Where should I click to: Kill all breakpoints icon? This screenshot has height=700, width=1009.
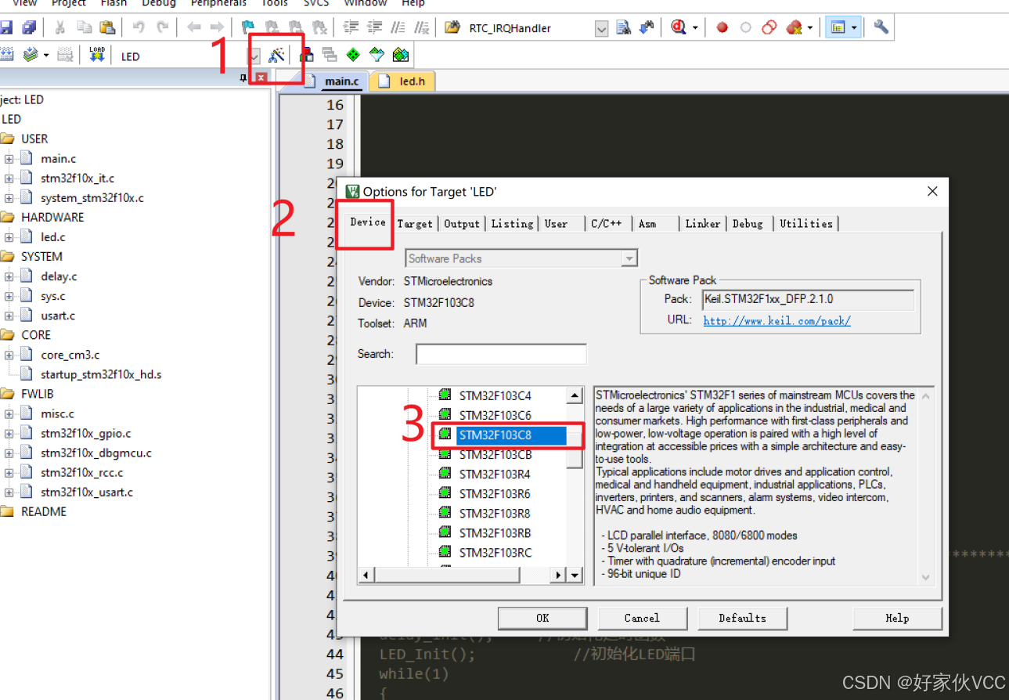(794, 27)
